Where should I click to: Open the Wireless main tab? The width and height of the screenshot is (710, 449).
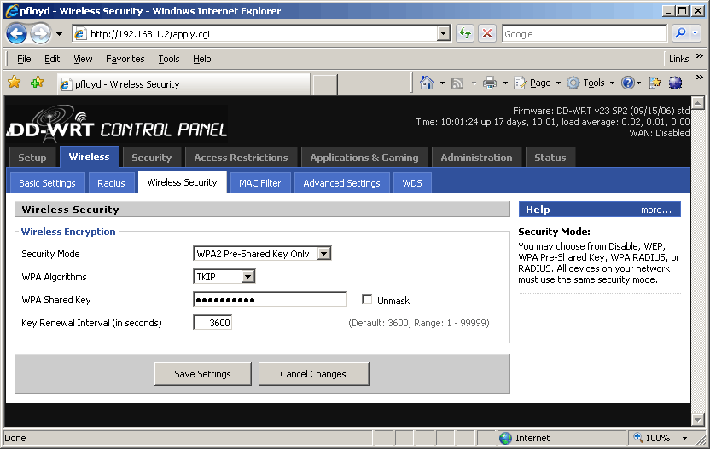(x=90, y=157)
